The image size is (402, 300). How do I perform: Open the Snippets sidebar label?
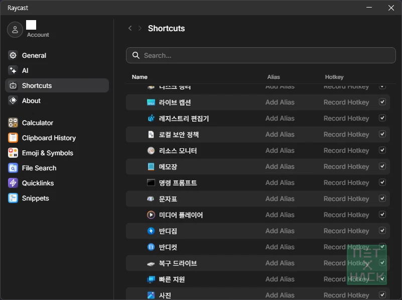pos(35,198)
